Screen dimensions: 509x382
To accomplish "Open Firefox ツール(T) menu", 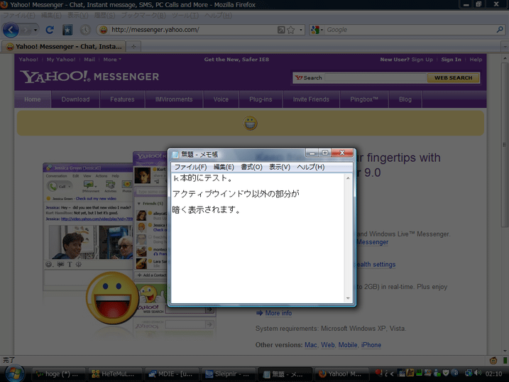I will click(x=185, y=15).
